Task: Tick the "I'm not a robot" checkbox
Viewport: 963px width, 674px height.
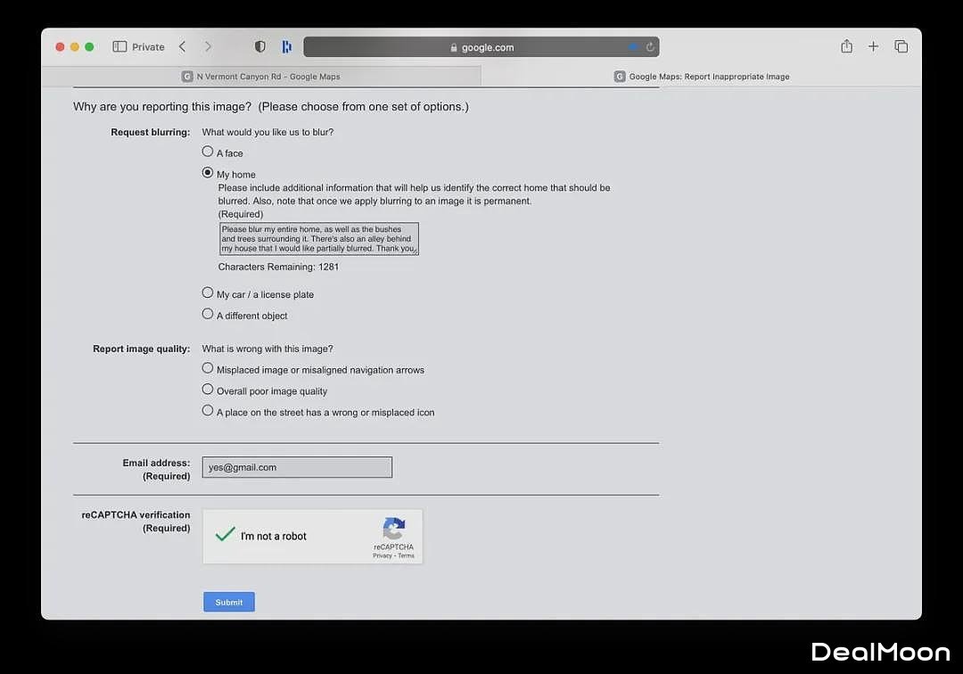Action: tap(226, 535)
